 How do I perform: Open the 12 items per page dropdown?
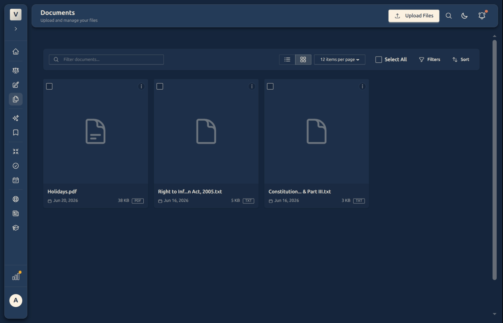coord(340,59)
